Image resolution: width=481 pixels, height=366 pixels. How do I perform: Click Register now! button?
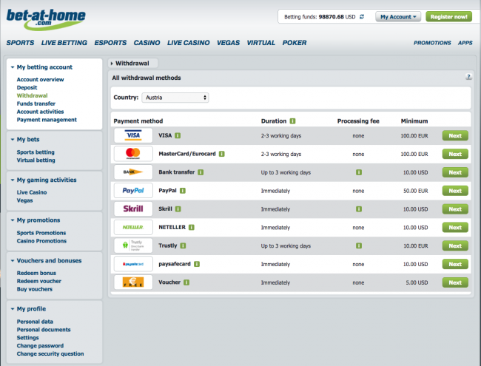(448, 16)
